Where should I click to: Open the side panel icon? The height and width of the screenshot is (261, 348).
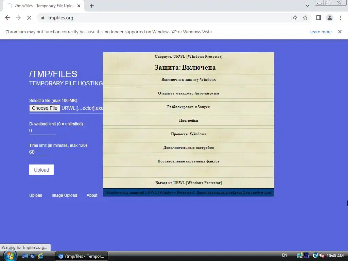319,18
